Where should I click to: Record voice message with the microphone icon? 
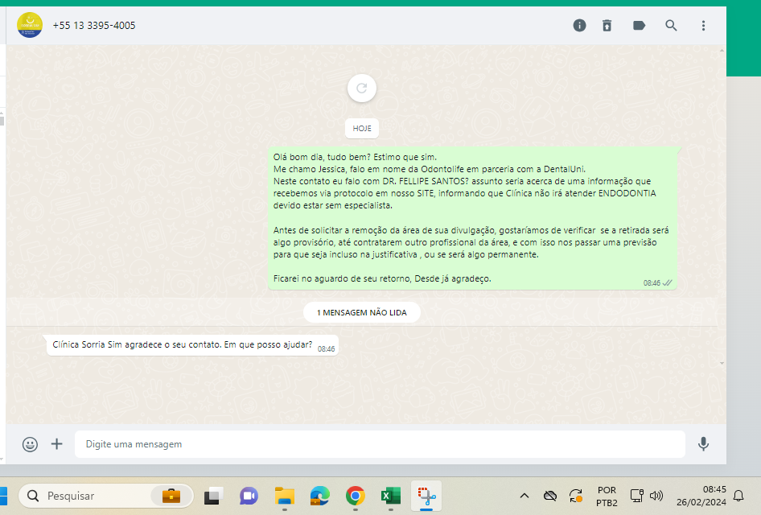click(x=703, y=443)
